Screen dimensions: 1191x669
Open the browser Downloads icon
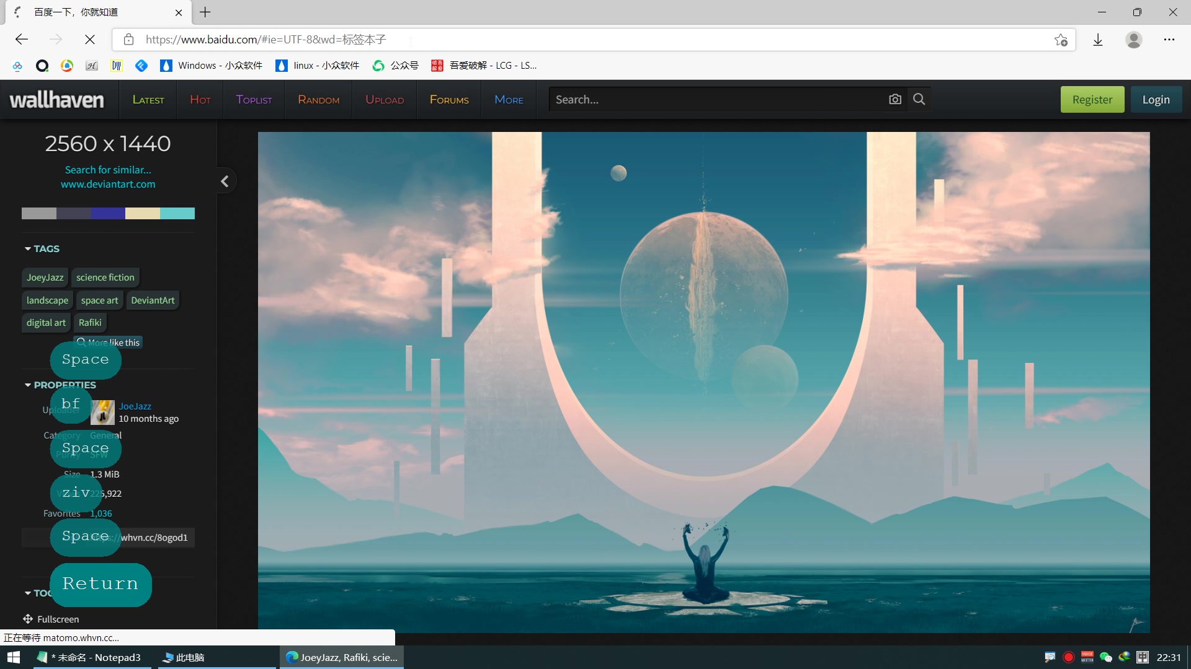click(1098, 40)
